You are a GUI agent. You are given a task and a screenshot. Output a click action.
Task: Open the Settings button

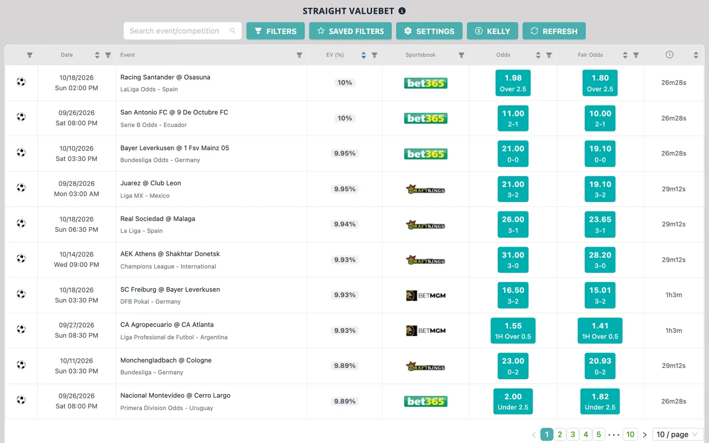pos(429,31)
